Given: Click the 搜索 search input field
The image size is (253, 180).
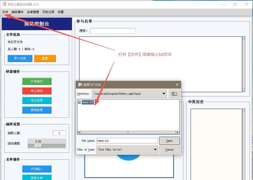Looking at the screenshot, I should coord(113,30).
